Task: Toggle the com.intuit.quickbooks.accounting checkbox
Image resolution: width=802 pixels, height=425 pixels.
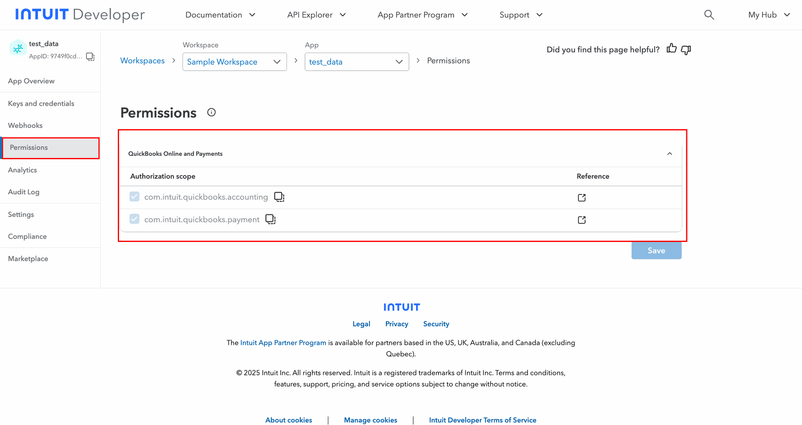Action: point(135,197)
